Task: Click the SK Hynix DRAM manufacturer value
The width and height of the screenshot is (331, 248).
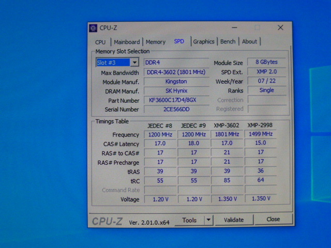Action: tap(176, 91)
